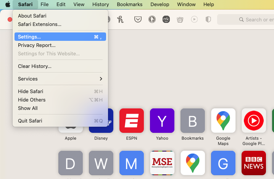Open the D favorite tile
The height and width of the screenshot is (179, 274).
pyautogui.click(x=71, y=163)
